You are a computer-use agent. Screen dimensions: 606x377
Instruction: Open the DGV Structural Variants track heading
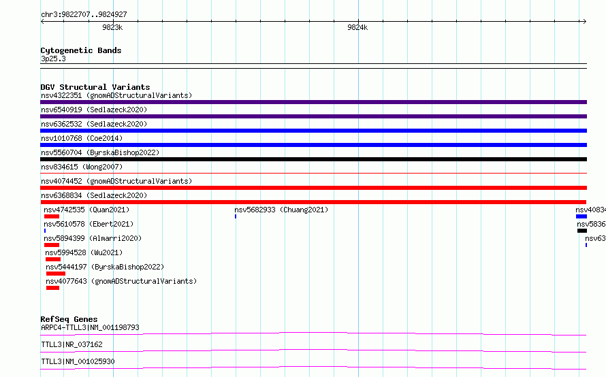coord(95,87)
